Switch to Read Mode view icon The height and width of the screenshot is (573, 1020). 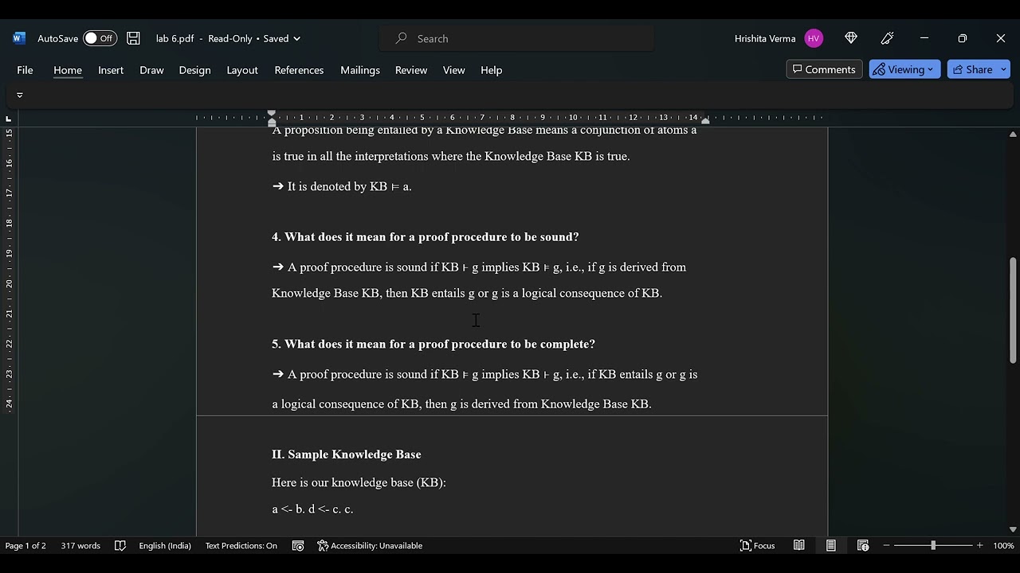tap(798, 545)
